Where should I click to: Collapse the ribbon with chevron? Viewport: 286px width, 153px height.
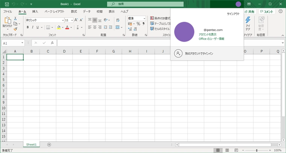point(283,35)
